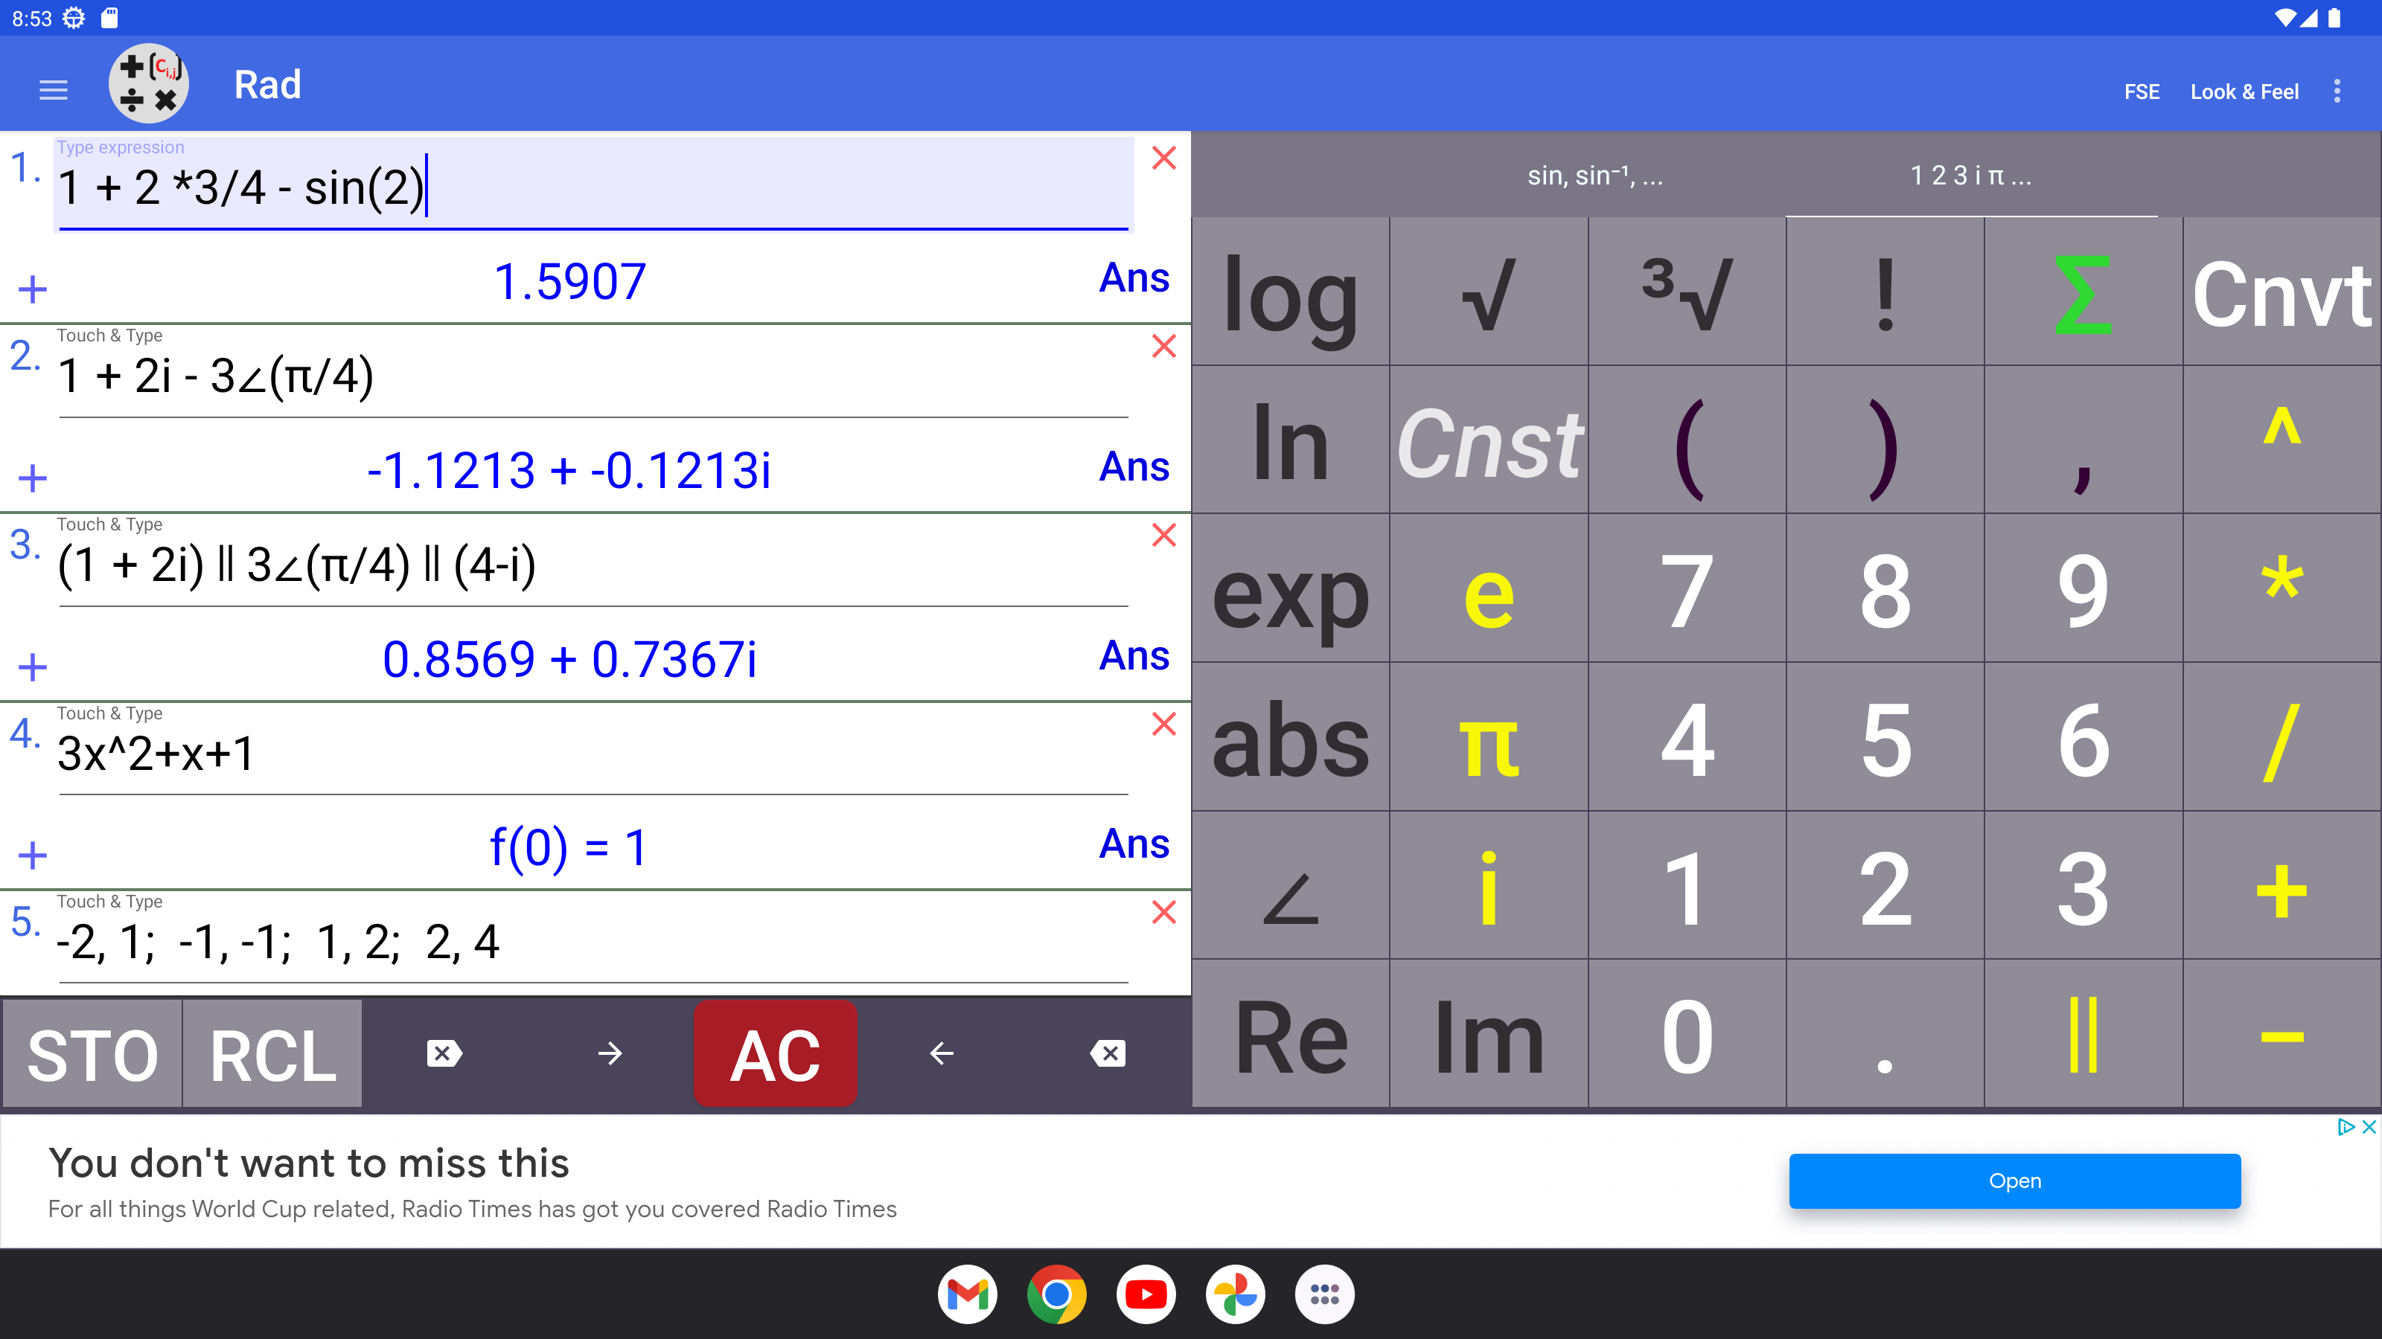Tap the red AC clear button

(775, 1053)
